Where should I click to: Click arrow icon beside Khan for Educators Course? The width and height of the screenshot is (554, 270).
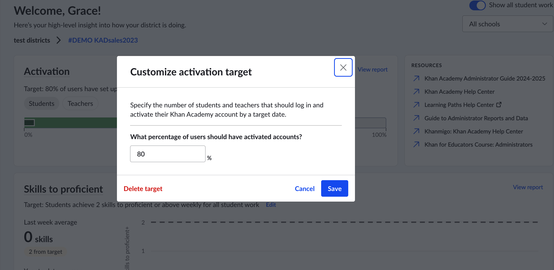pyautogui.click(x=416, y=145)
